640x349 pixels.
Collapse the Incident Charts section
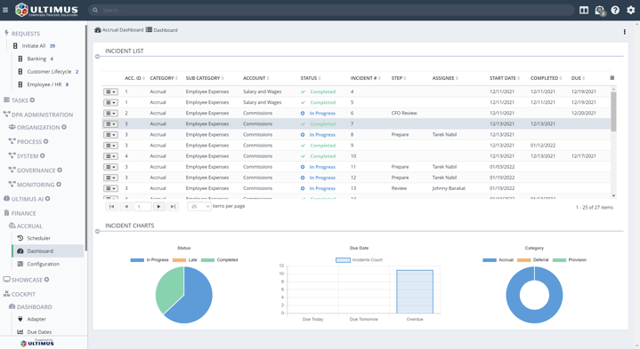pyautogui.click(x=97, y=231)
